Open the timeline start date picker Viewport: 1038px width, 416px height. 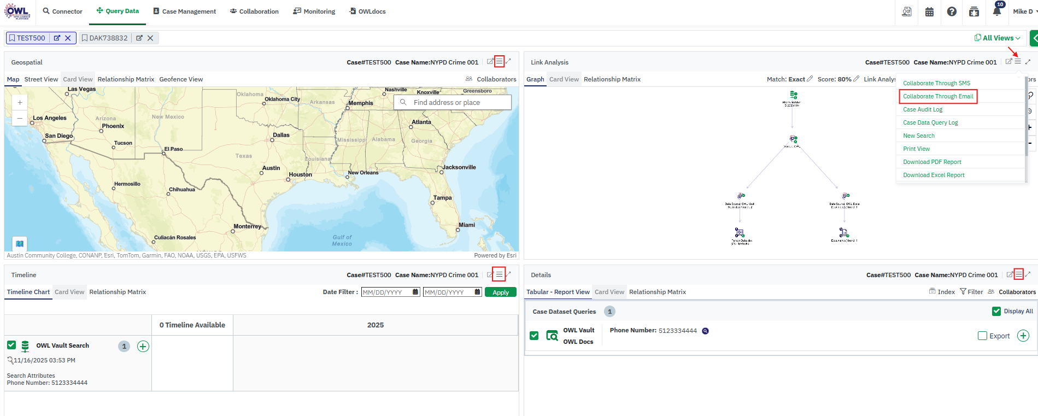(415, 292)
